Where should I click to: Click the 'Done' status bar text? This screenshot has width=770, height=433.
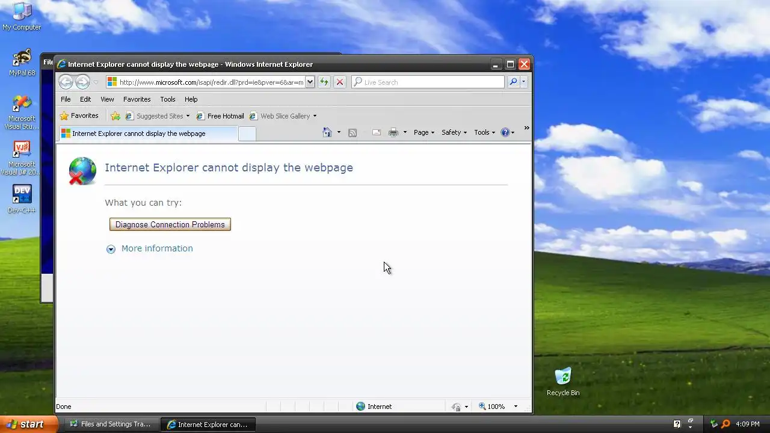(x=64, y=407)
